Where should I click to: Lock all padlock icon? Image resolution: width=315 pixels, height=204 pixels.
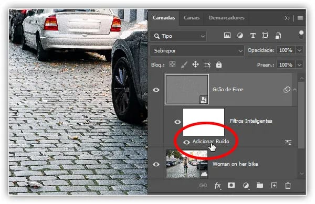pyautogui.click(x=219, y=65)
